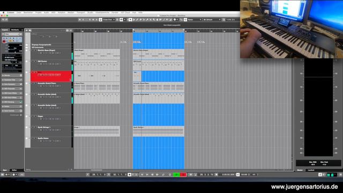The image size is (343, 193).
Task: Open the Apple menu
Action: [4, 12]
